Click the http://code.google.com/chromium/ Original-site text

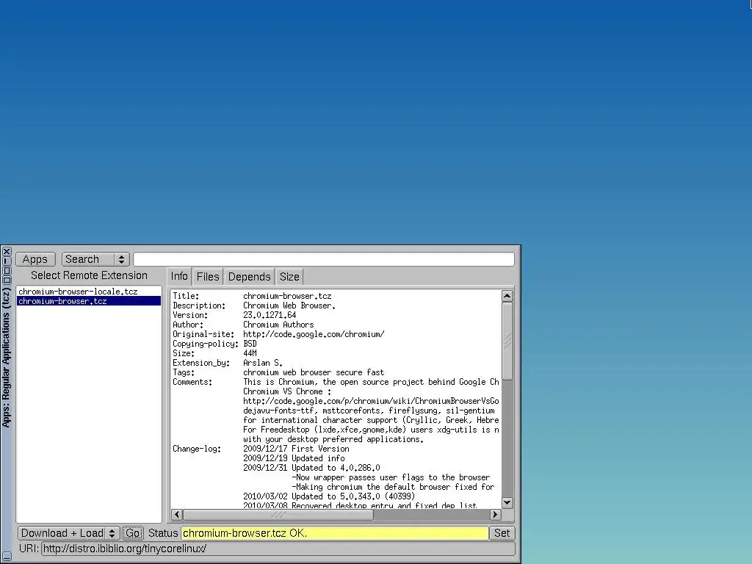coord(314,334)
